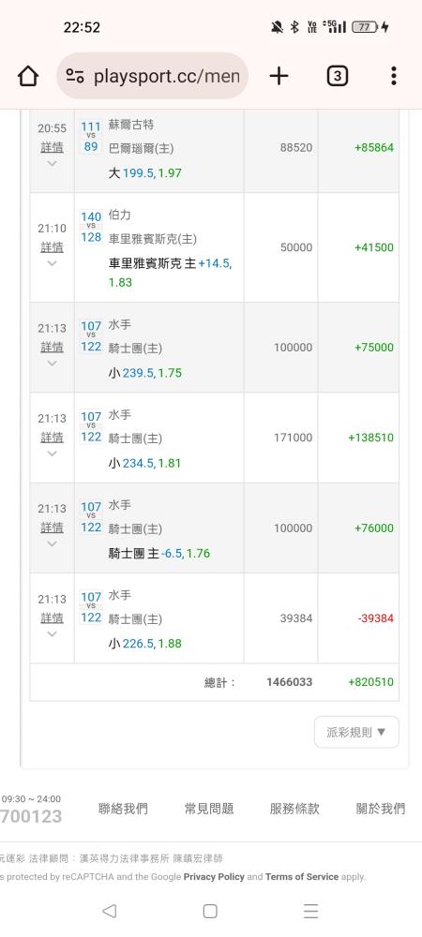Image resolution: width=422 pixels, height=937 pixels.
Task: Expand chevron under 小 226.5 bet row
Action: 52,634
